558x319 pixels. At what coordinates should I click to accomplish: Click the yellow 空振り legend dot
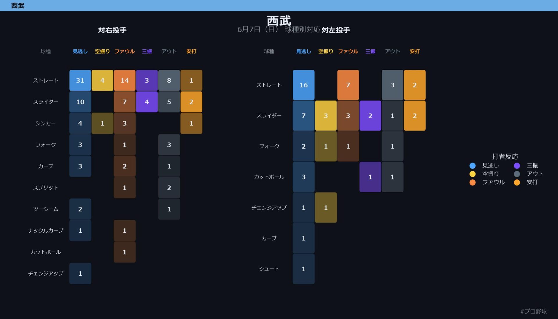pos(473,174)
